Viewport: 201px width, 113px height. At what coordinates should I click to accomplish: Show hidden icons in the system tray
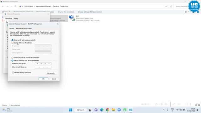pos(164,110)
